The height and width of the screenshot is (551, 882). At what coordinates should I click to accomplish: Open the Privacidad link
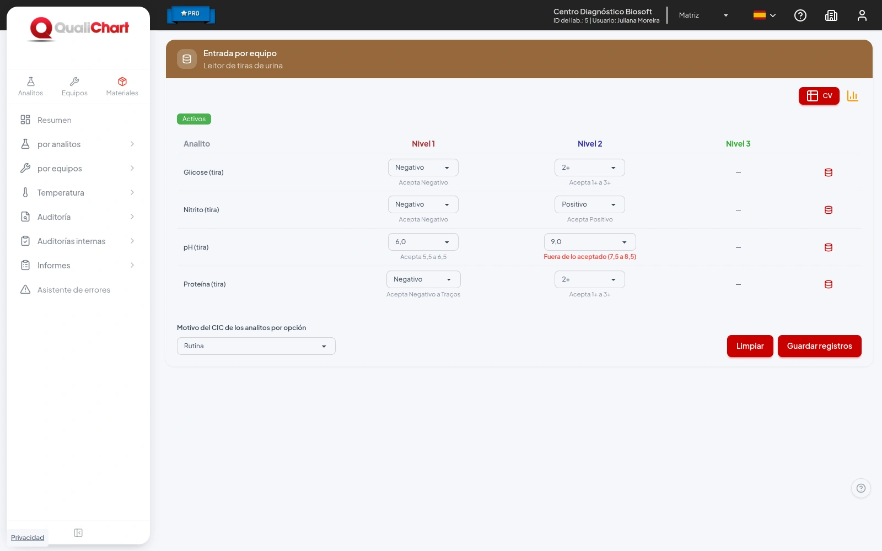(28, 538)
